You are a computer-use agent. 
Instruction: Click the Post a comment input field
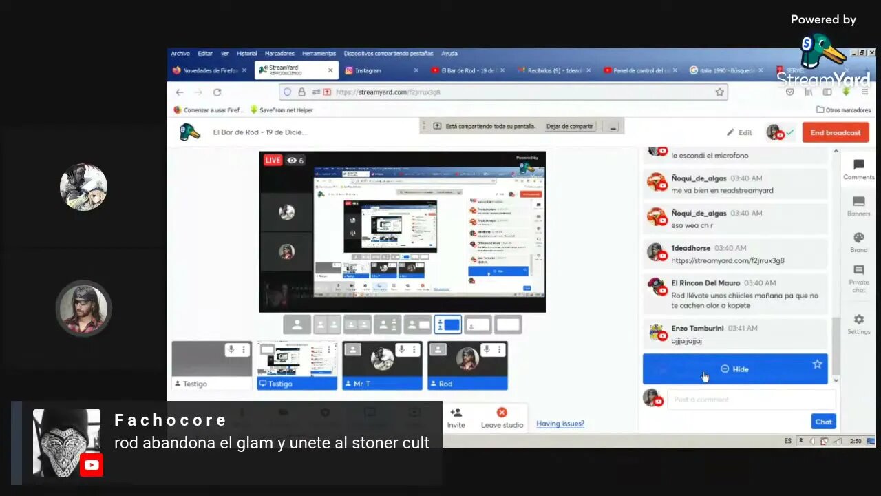click(x=751, y=400)
